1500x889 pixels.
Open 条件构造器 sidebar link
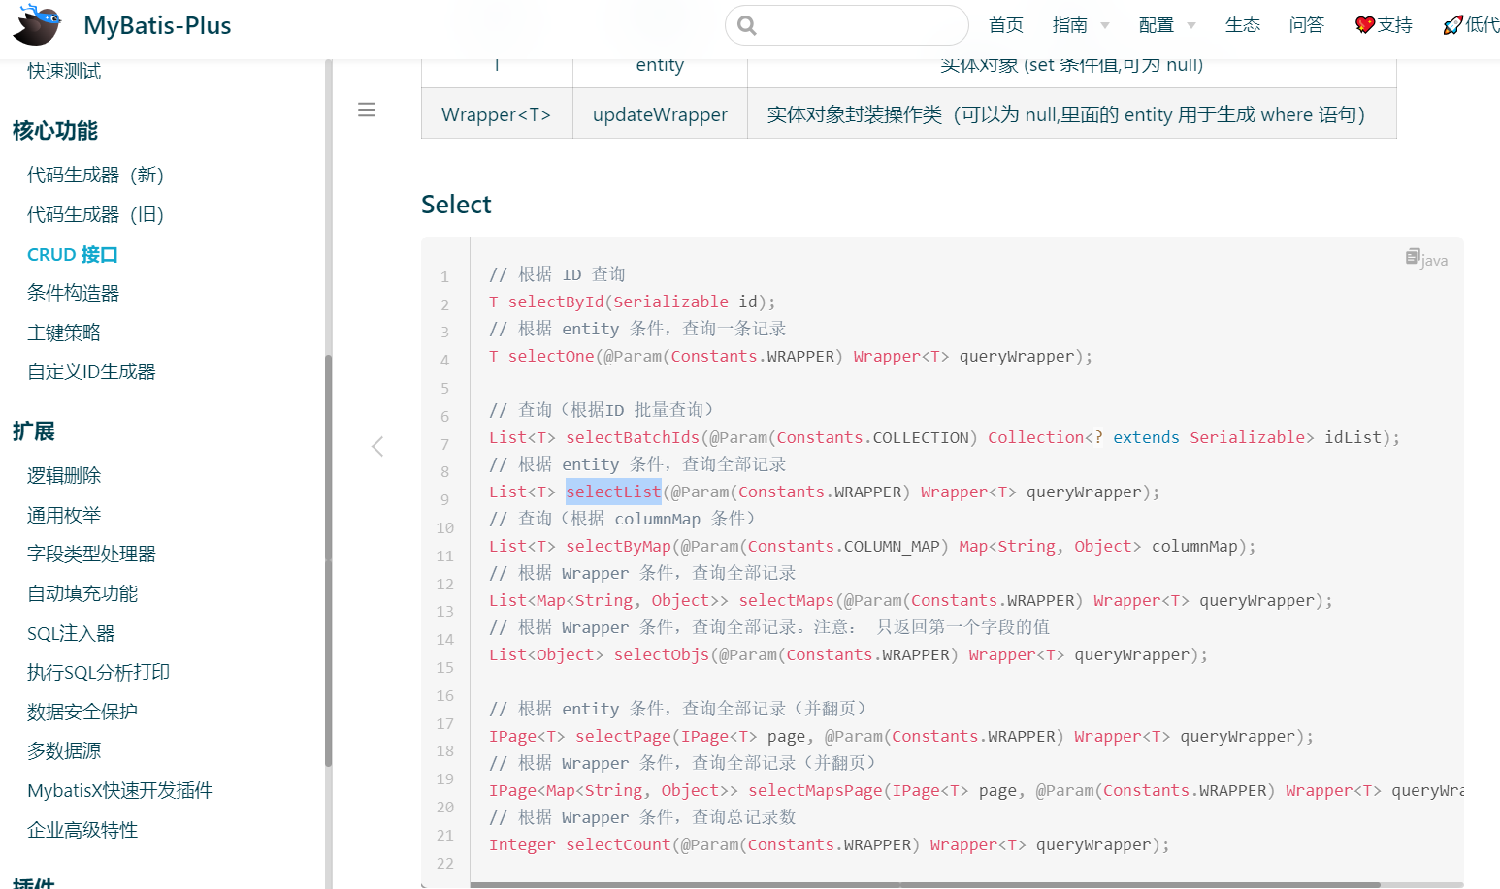(73, 293)
